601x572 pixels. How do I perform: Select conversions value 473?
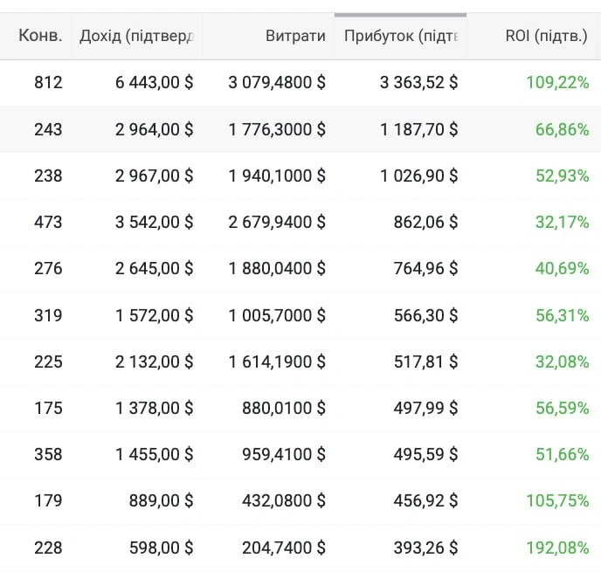[x=48, y=222]
